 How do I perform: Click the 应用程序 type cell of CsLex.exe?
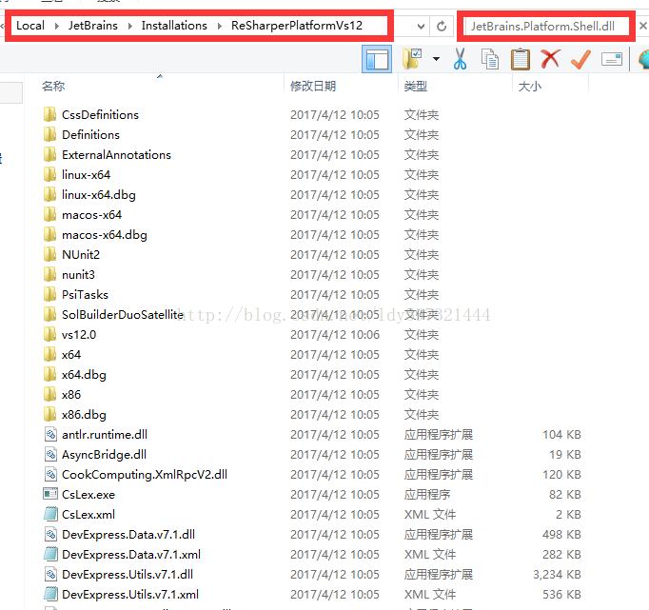pos(427,494)
